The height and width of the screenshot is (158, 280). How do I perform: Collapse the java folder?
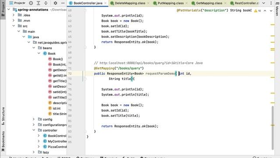pos(24,37)
